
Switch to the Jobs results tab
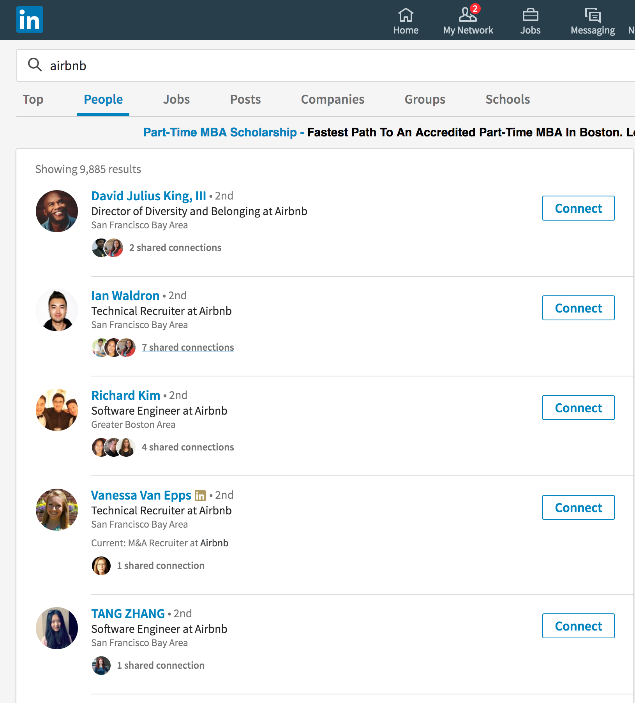(x=176, y=99)
